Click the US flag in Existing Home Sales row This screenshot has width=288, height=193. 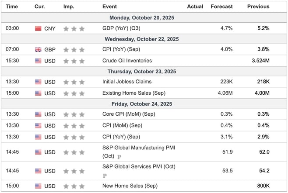coord(38,93)
